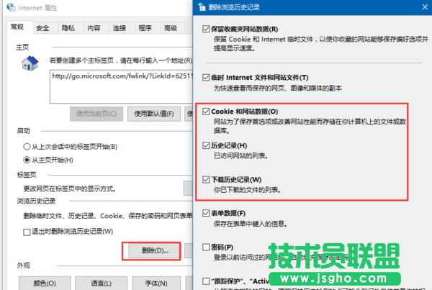Close the 删除浏览历史记录 dialog

(425, 7)
